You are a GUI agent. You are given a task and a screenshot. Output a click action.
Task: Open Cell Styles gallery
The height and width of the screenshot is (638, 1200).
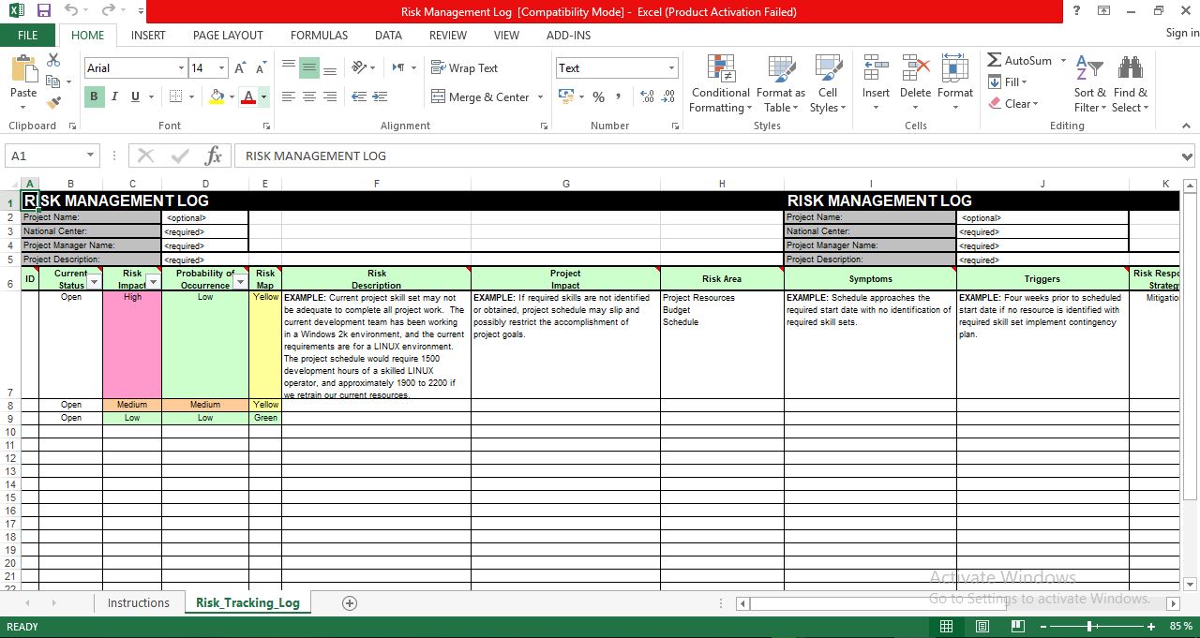(x=828, y=84)
